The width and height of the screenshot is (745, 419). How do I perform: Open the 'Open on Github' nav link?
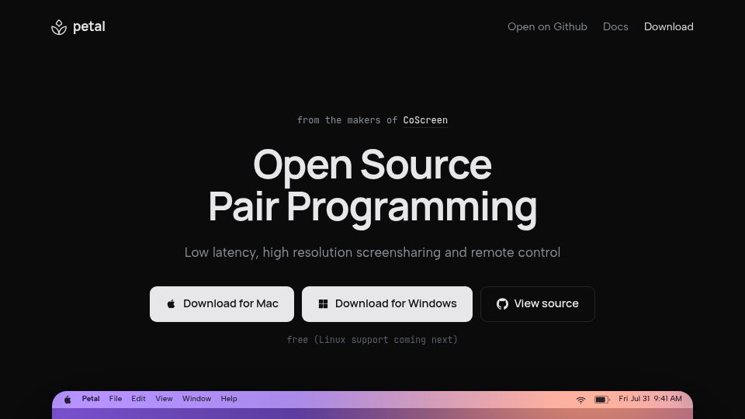tap(547, 26)
